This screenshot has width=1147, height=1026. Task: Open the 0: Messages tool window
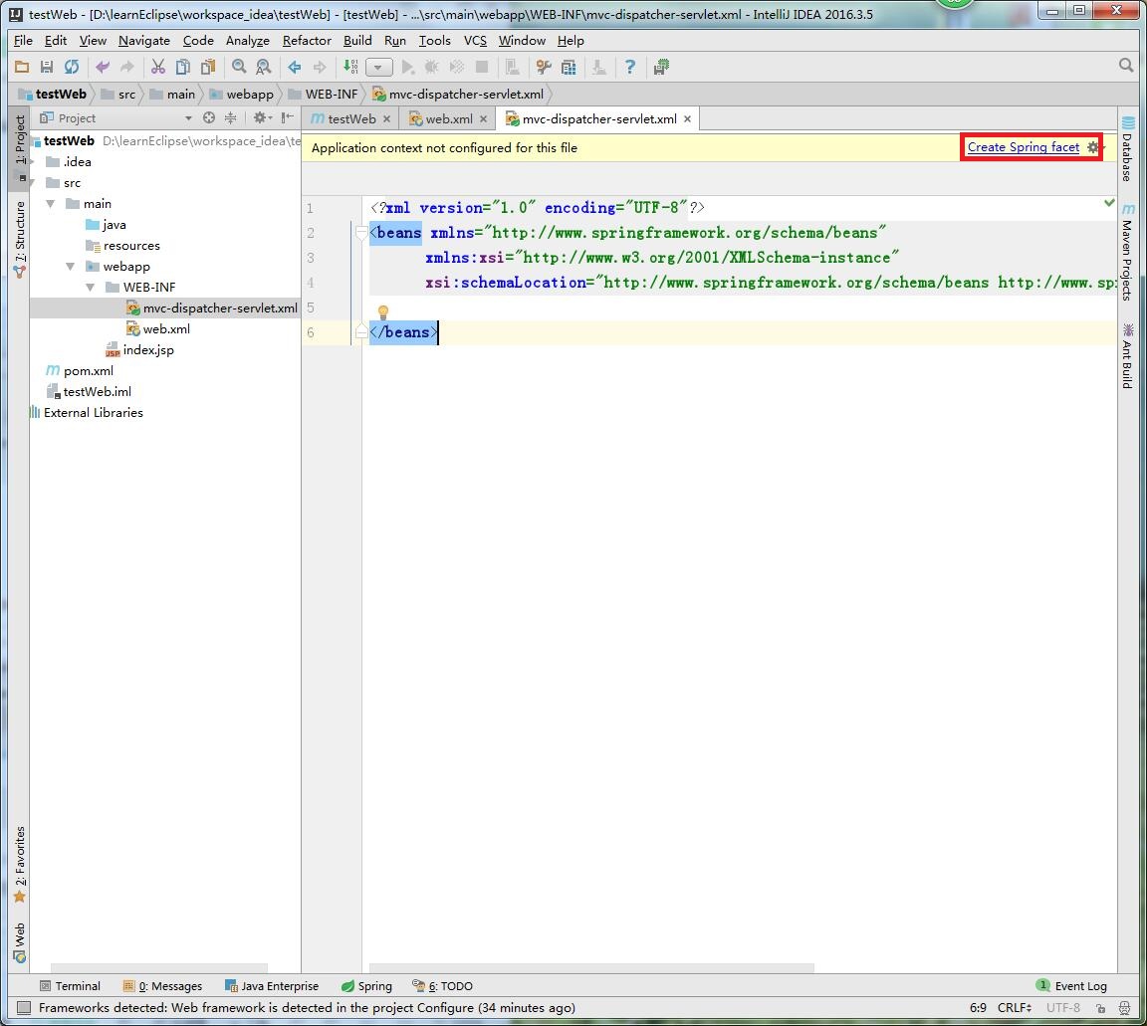tap(162, 986)
